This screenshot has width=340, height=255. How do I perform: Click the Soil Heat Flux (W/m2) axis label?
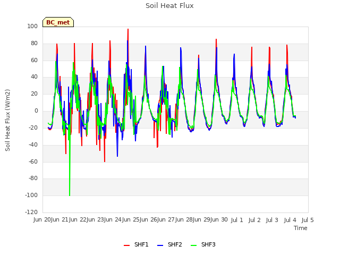pos(7,120)
